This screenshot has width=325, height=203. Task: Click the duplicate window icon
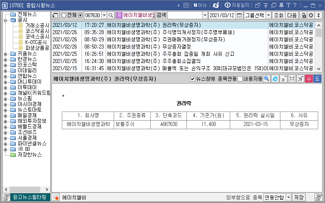274,5
